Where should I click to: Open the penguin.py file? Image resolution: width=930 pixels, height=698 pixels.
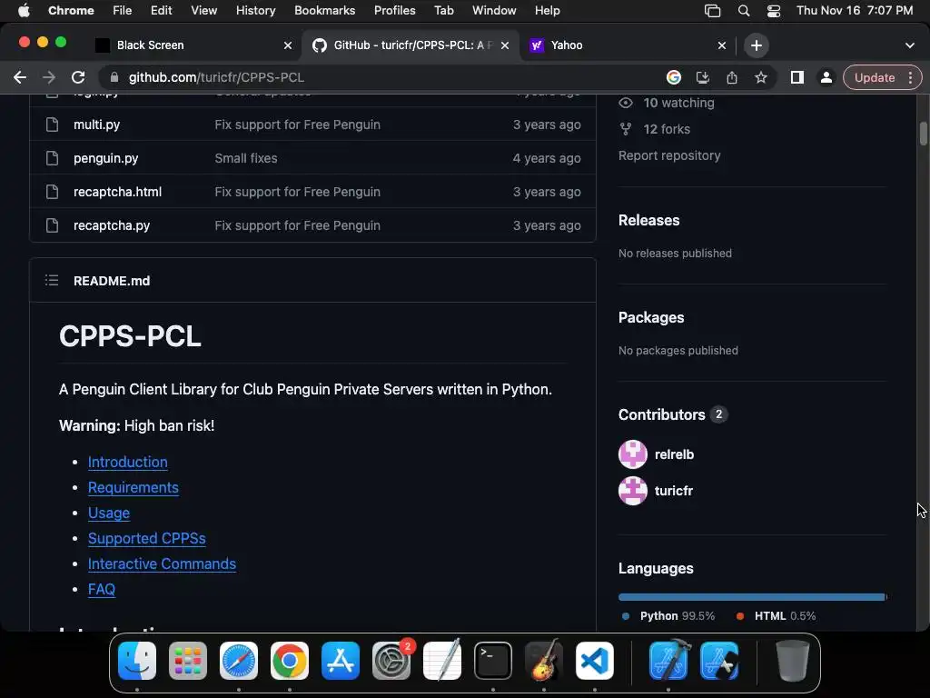(105, 158)
